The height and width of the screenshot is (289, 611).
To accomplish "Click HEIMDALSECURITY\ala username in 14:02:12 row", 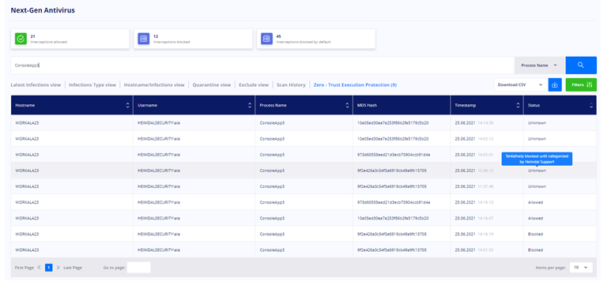I will [159, 139].
